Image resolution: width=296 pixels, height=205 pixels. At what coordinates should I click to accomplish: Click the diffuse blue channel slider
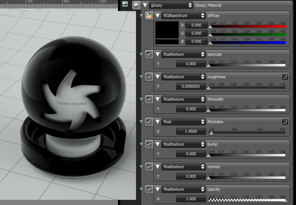tap(247, 43)
